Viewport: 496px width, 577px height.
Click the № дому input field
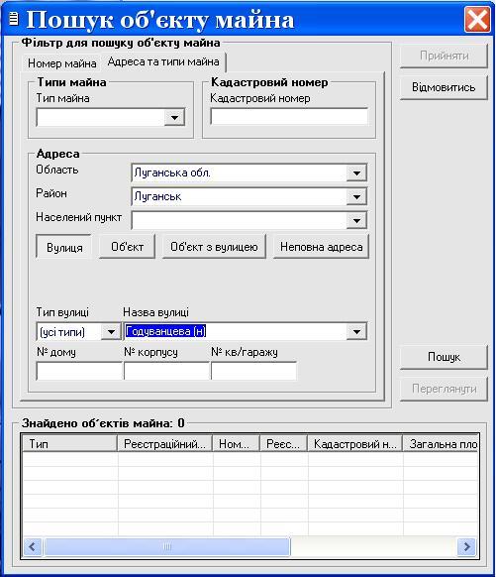pyautogui.click(x=79, y=371)
